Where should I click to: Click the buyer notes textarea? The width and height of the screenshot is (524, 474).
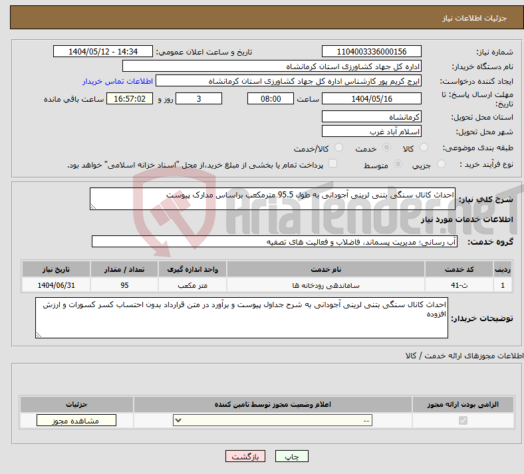(241, 318)
